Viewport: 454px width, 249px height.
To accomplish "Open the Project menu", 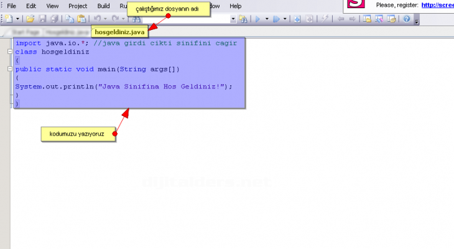I will [78, 6].
